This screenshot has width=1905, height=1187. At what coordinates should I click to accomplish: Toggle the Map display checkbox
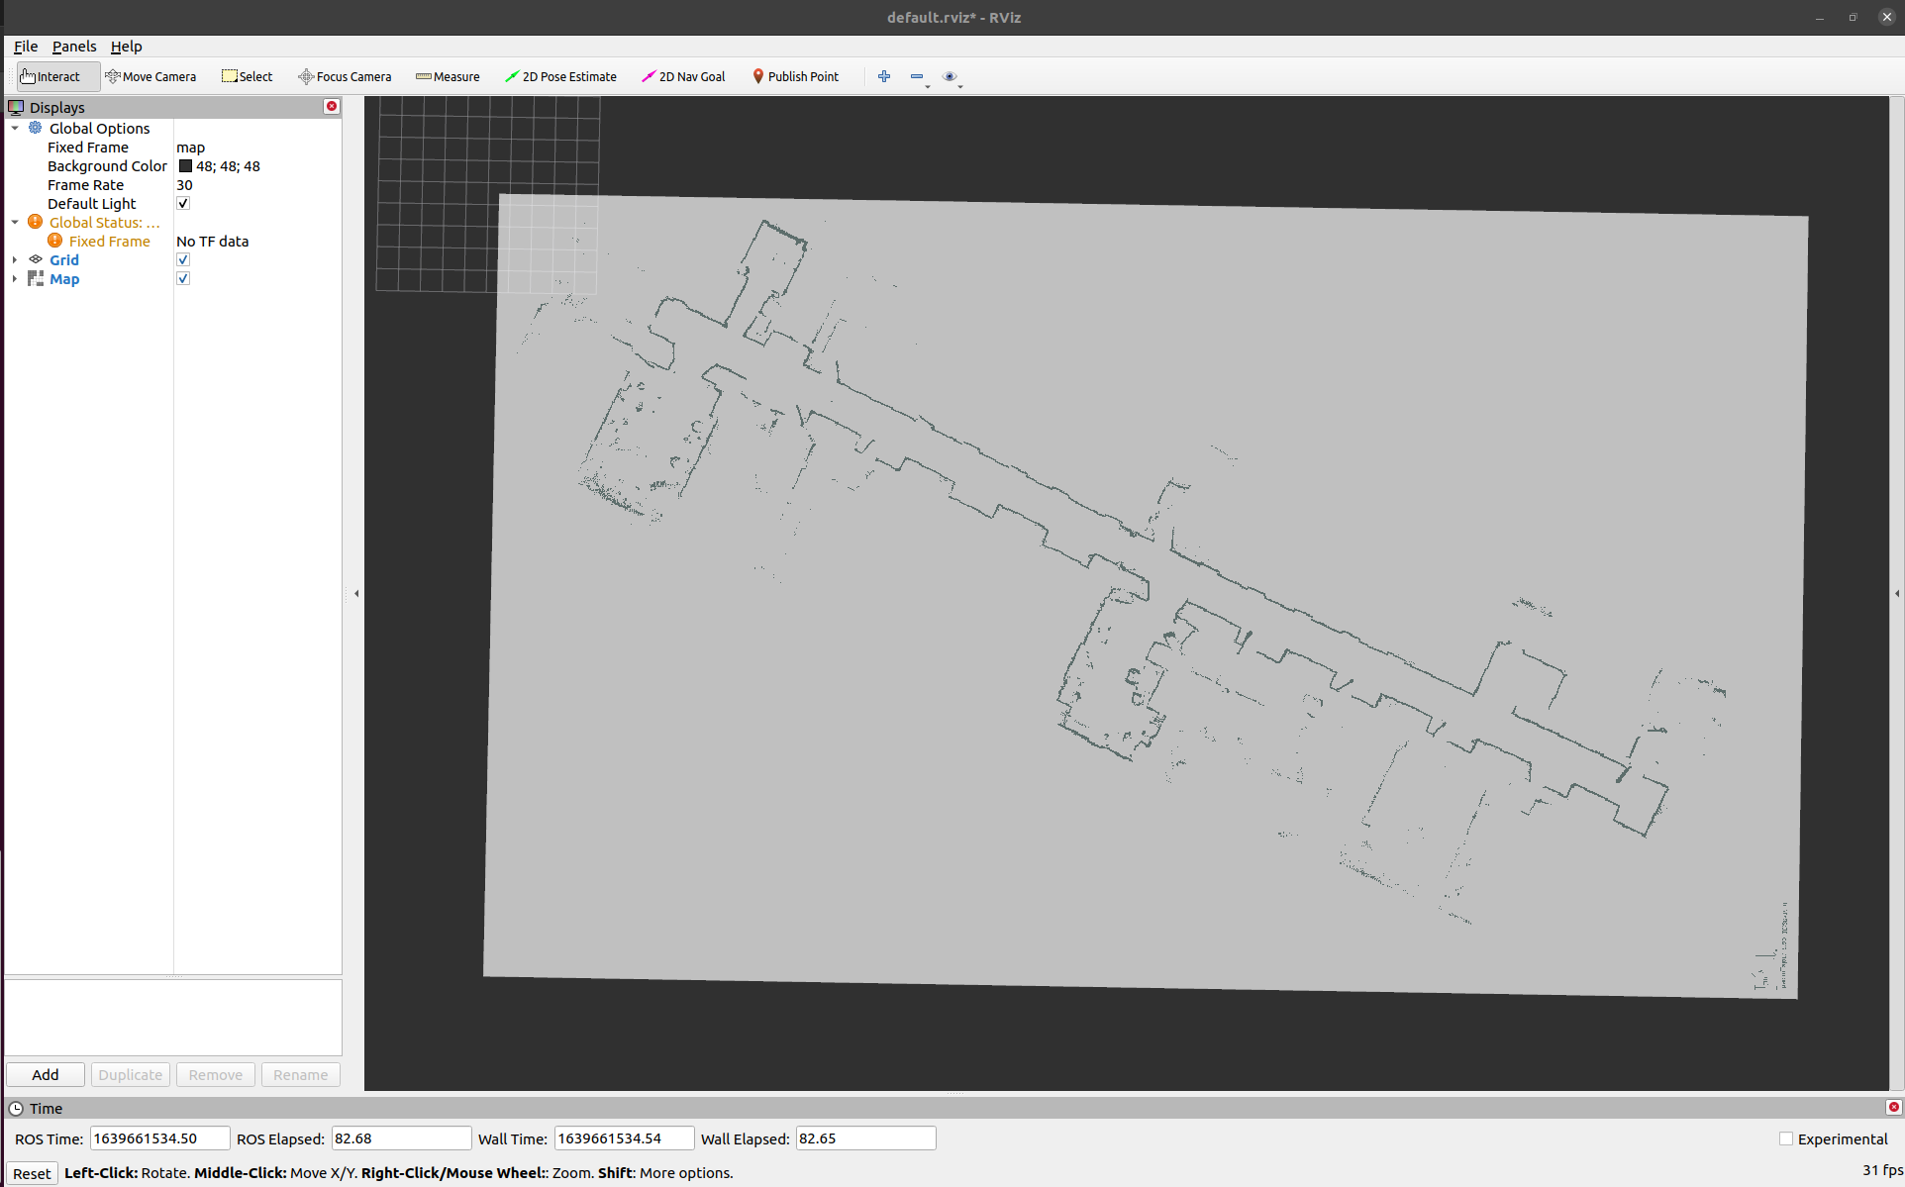183,278
